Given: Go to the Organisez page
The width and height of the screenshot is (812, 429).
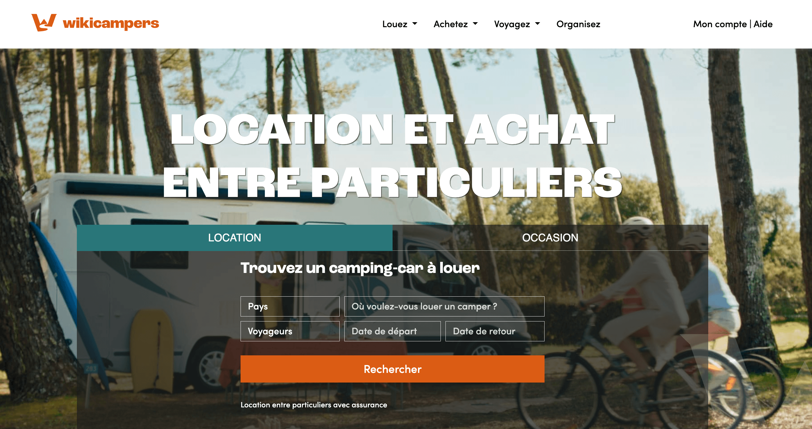Looking at the screenshot, I should [x=578, y=24].
